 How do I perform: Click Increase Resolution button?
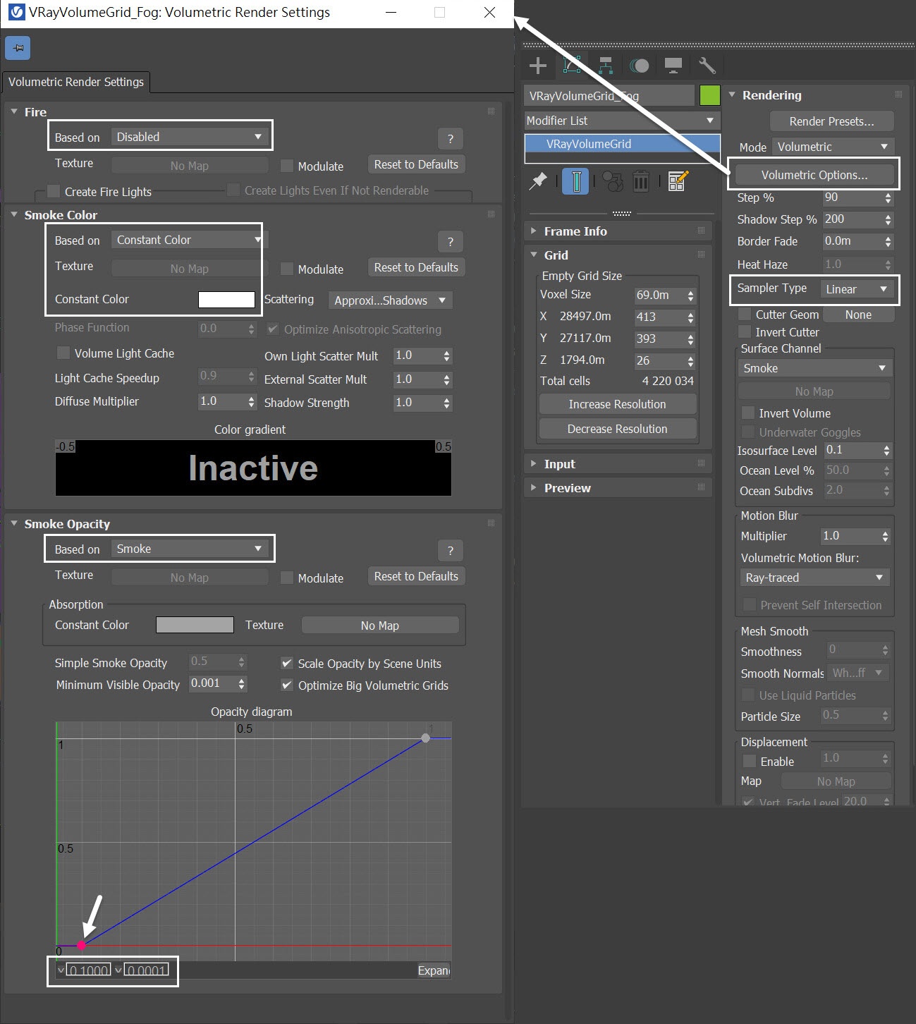(617, 404)
